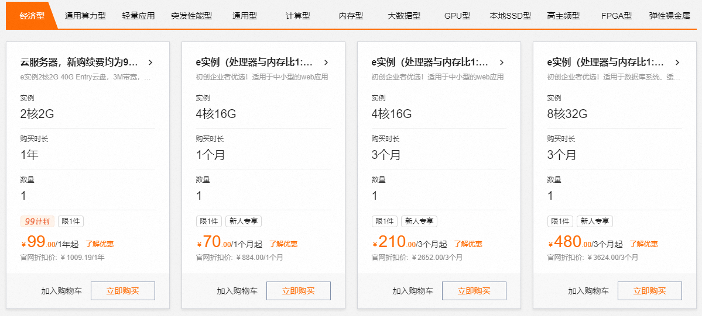Viewport: 702px width, 316px height.
Task: Open chevron arrow on 4核16G 1个月 card
Action: point(326,62)
